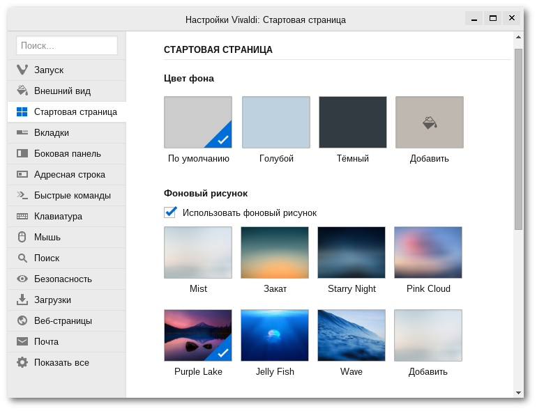The image size is (537, 411).
Task: Close the Vivaldi settings window
Action: coord(512,19)
